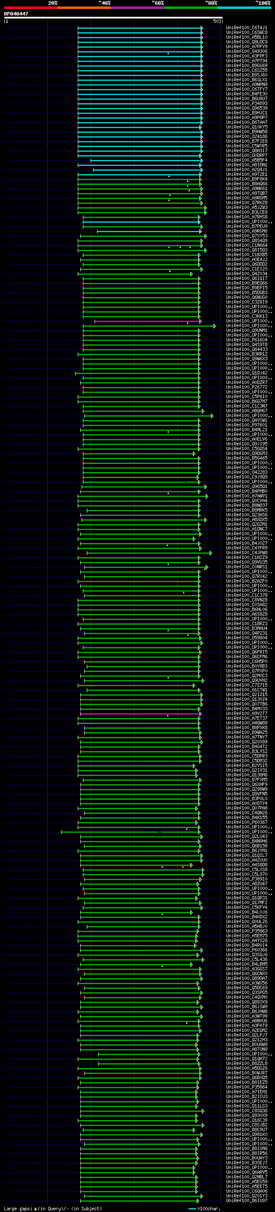Image resolution: width=275 pixels, height=1212 pixels.
Task: Click hit UniRef100_Q9UNM1
Action: point(247,330)
